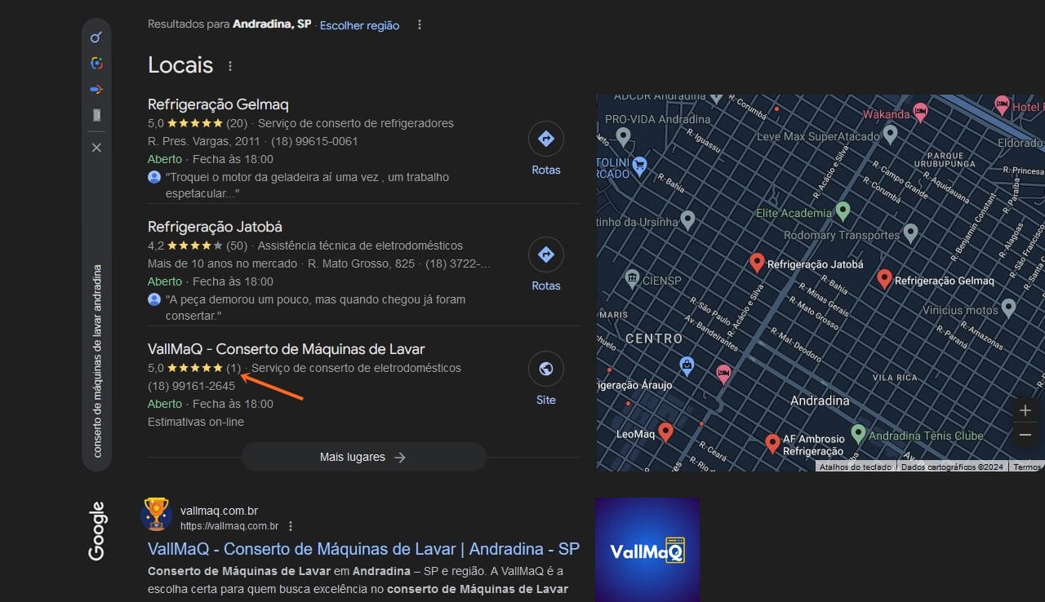Open Refrigeração Jatobá listing title
The image size is (1045, 602).
pyautogui.click(x=215, y=227)
